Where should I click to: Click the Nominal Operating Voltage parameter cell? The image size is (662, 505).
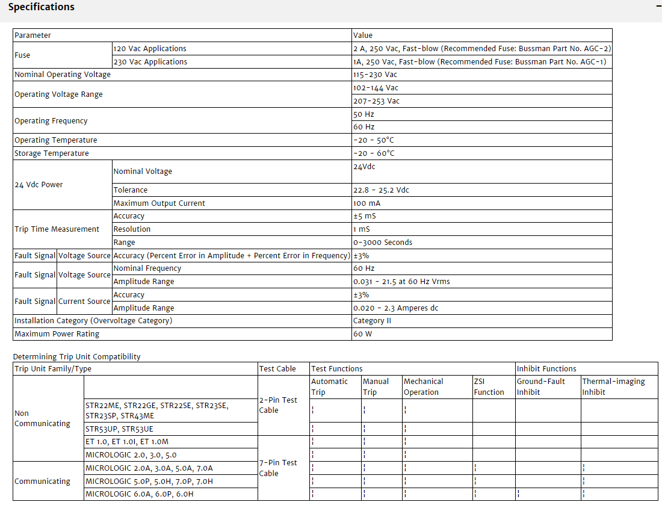click(x=63, y=75)
